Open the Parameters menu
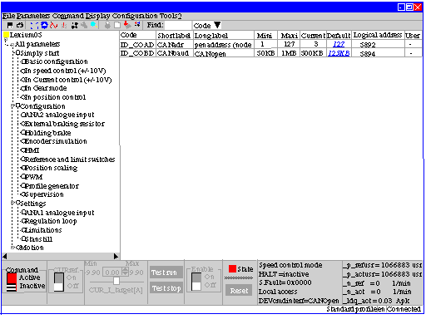This screenshot has width=426, height=324. pyautogui.click(x=33, y=16)
